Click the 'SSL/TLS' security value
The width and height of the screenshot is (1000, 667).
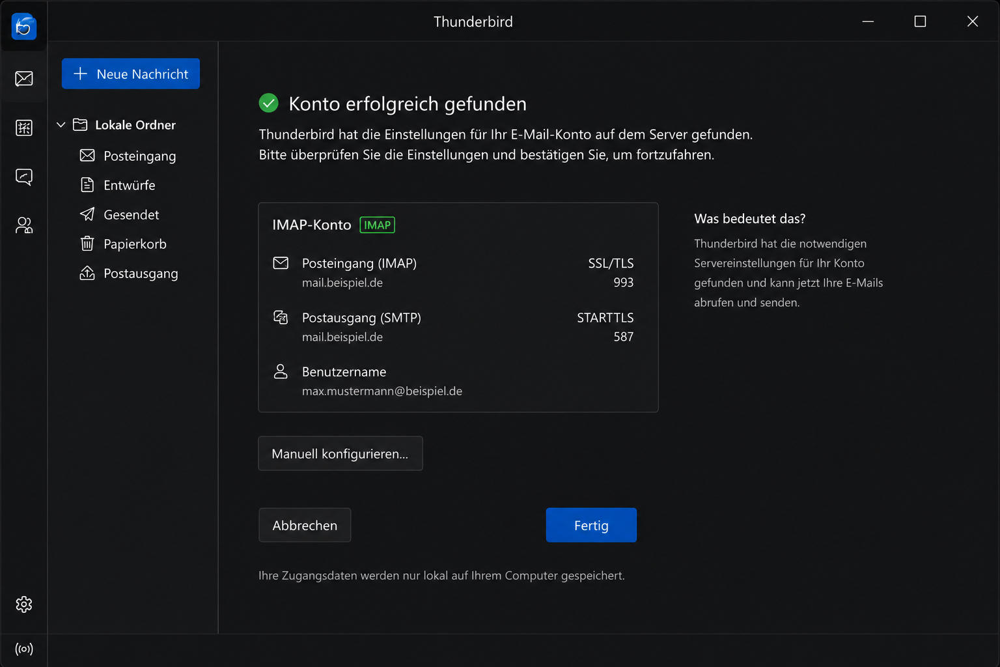(x=611, y=263)
